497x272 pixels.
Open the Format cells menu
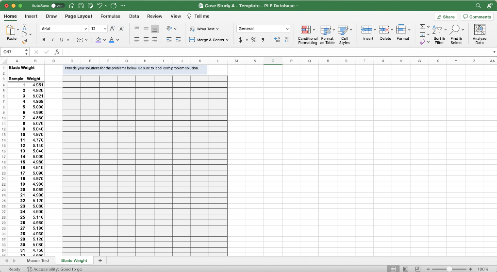coord(403,33)
